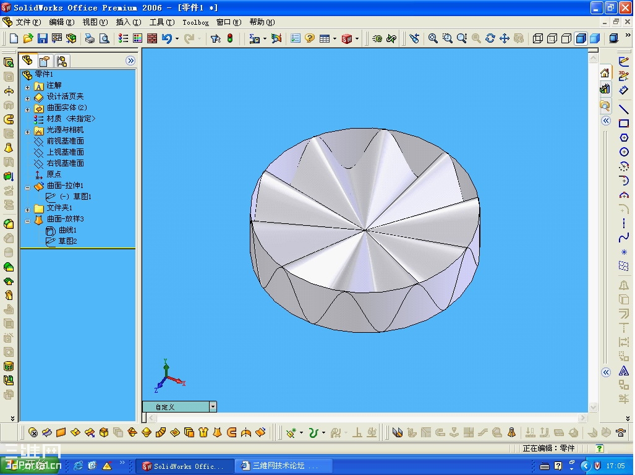635x475 pixels.
Task: Open the 插入(I) menu
Action: click(x=129, y=22)
